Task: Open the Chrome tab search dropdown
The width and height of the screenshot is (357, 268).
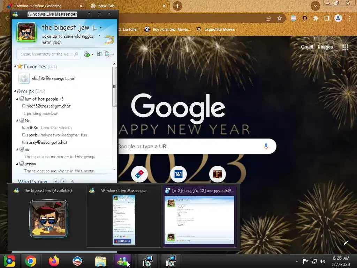Action: (315, 6)
